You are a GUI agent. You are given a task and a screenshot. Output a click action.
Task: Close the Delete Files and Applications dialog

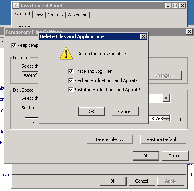tap(143, 36)
